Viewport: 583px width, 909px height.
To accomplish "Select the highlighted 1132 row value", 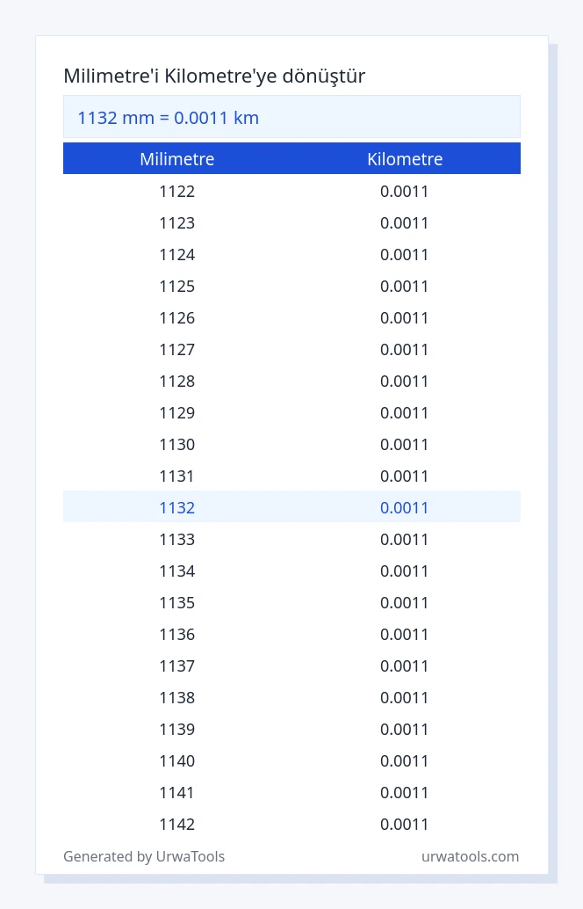I will pos(177,507).
